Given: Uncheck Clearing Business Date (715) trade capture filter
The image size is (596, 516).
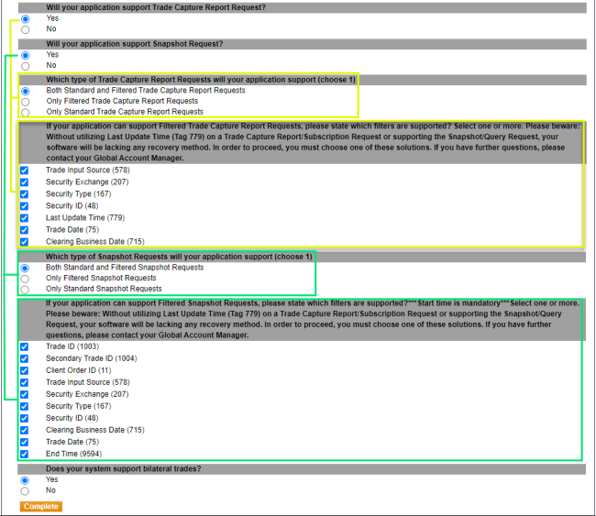Looking at the screenshot, I should click(25, 242).
